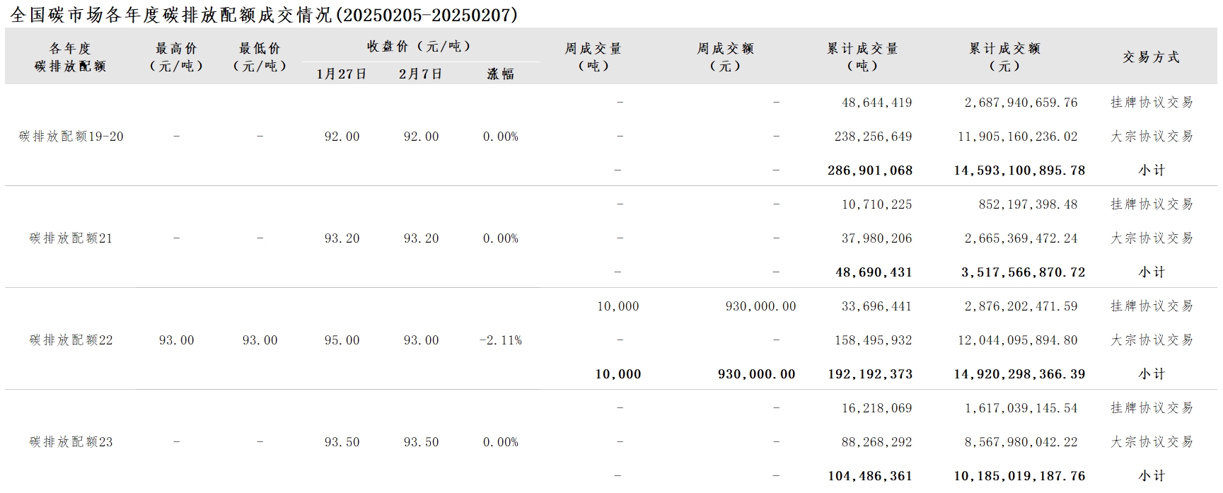
Task: Select the 涨幅 sub-header
Action: pyautogui.click(x=500, y=74)
